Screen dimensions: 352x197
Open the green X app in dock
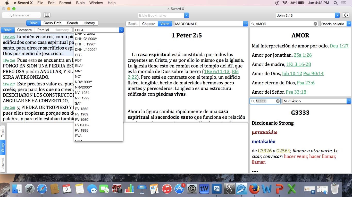[292, 189]
